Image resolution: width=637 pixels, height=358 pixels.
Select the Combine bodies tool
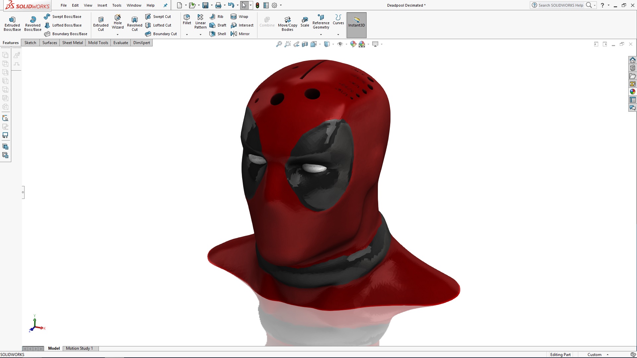click(267, 22)
